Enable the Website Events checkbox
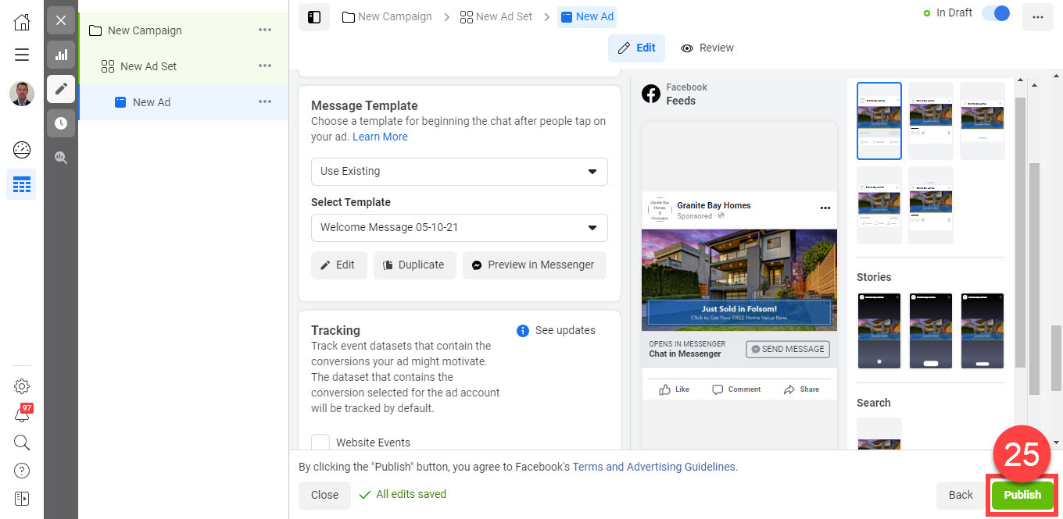Viewport: 1063px width, 519px height. pos(320,441)
